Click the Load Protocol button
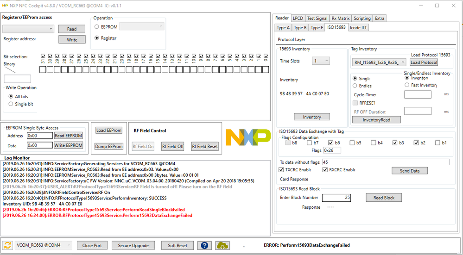The width and height of the screenshot is (463, 255). tap(424, 62)
